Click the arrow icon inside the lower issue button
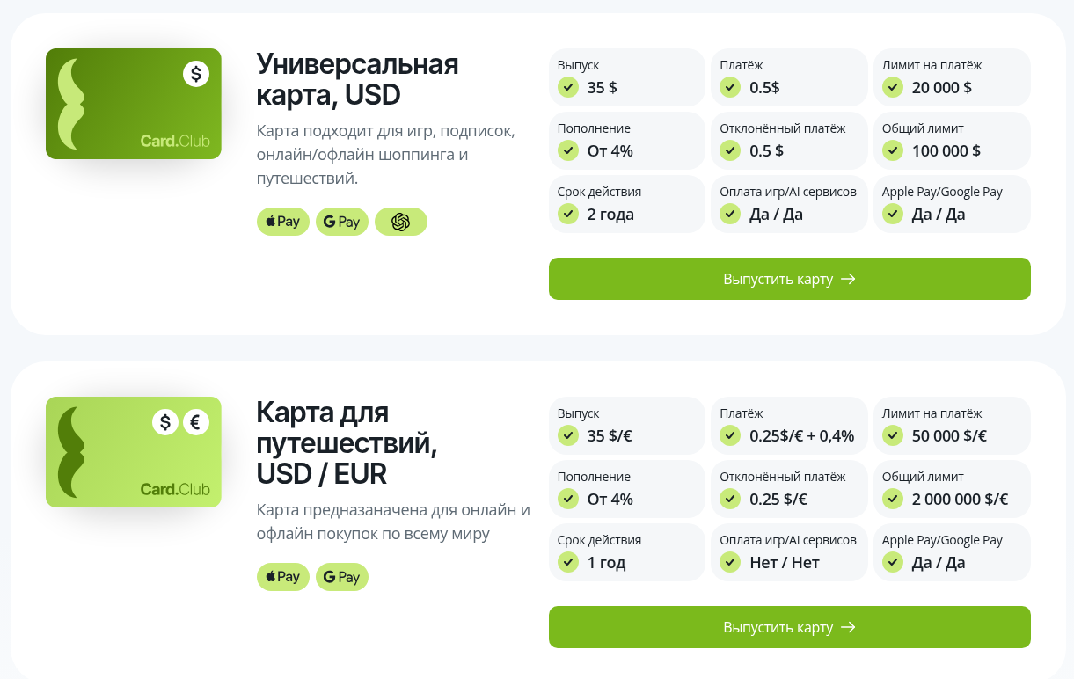This screenshot has height=679, width=1074. pos(849,627)
